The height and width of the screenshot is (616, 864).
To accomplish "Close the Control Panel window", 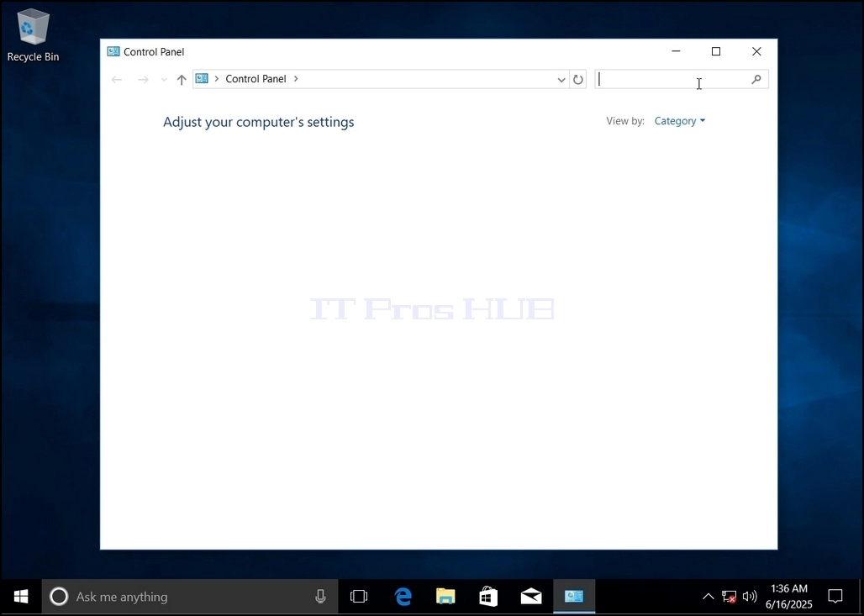I will pyautogui.click(x=756, y=51).
